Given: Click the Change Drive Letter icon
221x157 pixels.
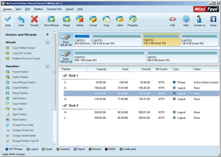Looking at the screenshot, I should (8, 125).
